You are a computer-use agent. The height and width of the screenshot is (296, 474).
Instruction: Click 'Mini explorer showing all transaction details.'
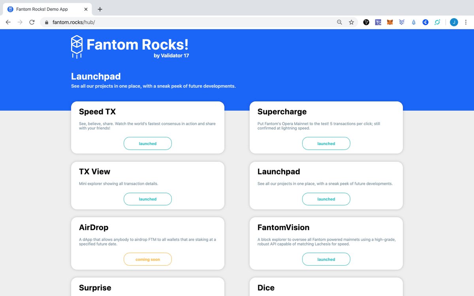pos(118,184)
